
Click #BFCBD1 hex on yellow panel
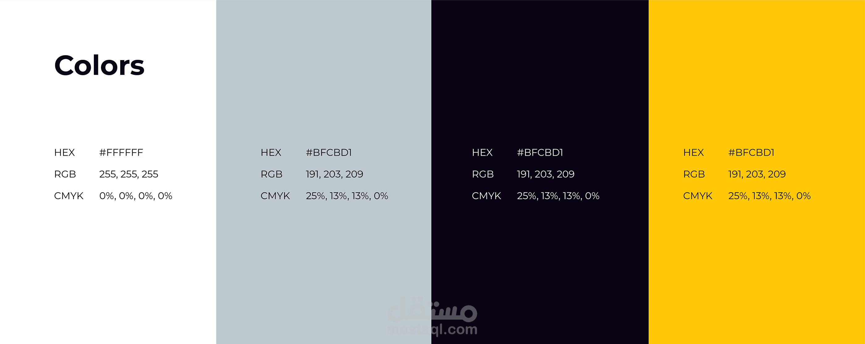[x=751, y=152]
